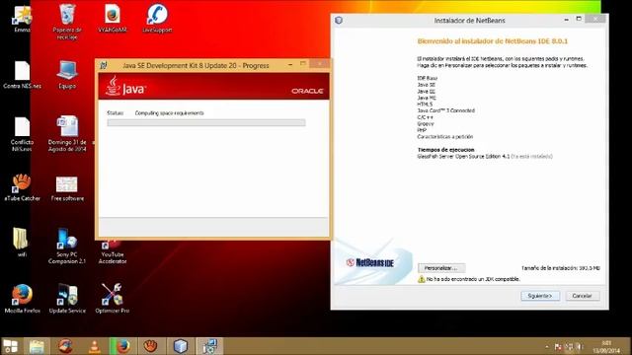Open the taskbar clock and date

click(606, 346)
